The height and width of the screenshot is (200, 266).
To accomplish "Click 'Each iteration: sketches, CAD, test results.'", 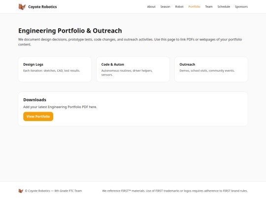I will point(52,71).
